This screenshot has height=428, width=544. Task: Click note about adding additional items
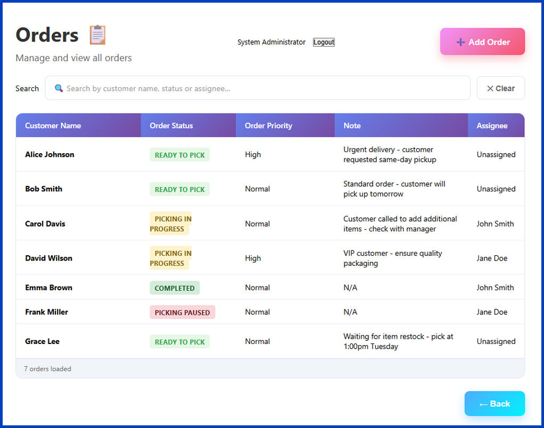click(x=400, y=224)
